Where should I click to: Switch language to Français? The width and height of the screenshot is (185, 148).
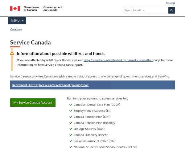(170, 3)
